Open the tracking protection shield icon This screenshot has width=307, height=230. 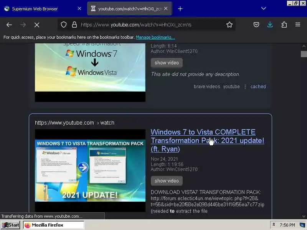click(64, 25)
